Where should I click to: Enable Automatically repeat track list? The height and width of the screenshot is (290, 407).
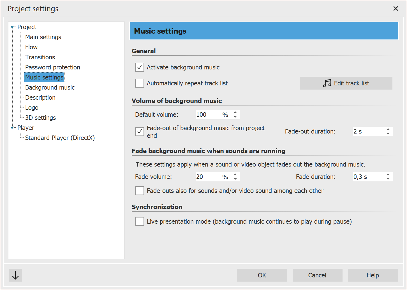(x=139, y=83)
